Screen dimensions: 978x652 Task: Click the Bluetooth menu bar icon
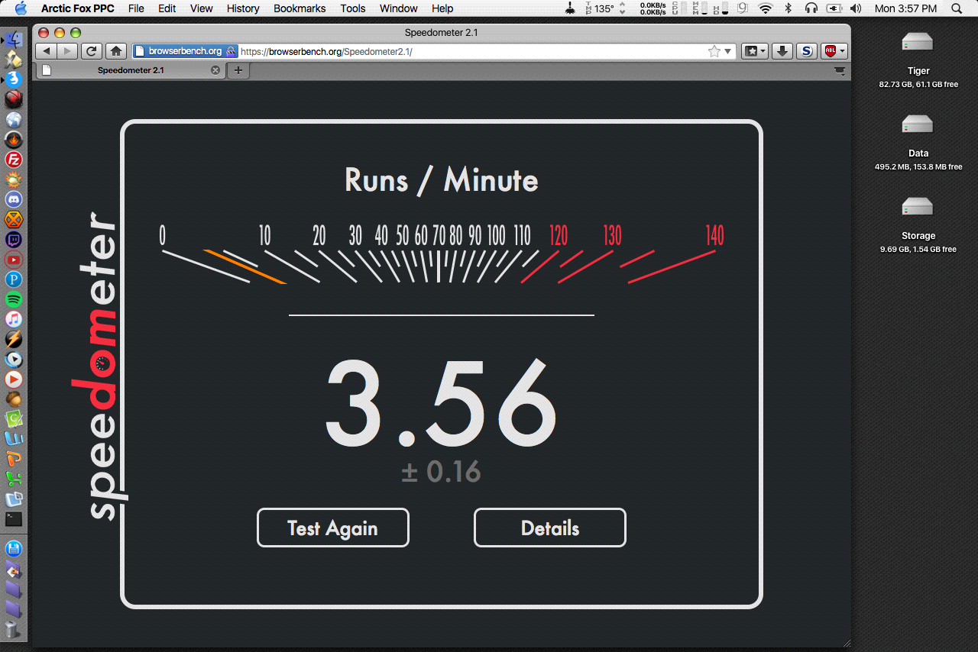789,8
